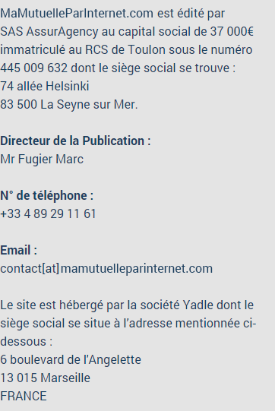The height and width of the screenshot is (411, 275).
Task: Click the MaMutuelleParInternet.com site name text
Action: tap(77, 13)
